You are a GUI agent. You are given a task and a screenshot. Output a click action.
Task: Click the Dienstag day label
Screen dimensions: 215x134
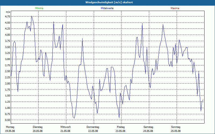point(38,127)
